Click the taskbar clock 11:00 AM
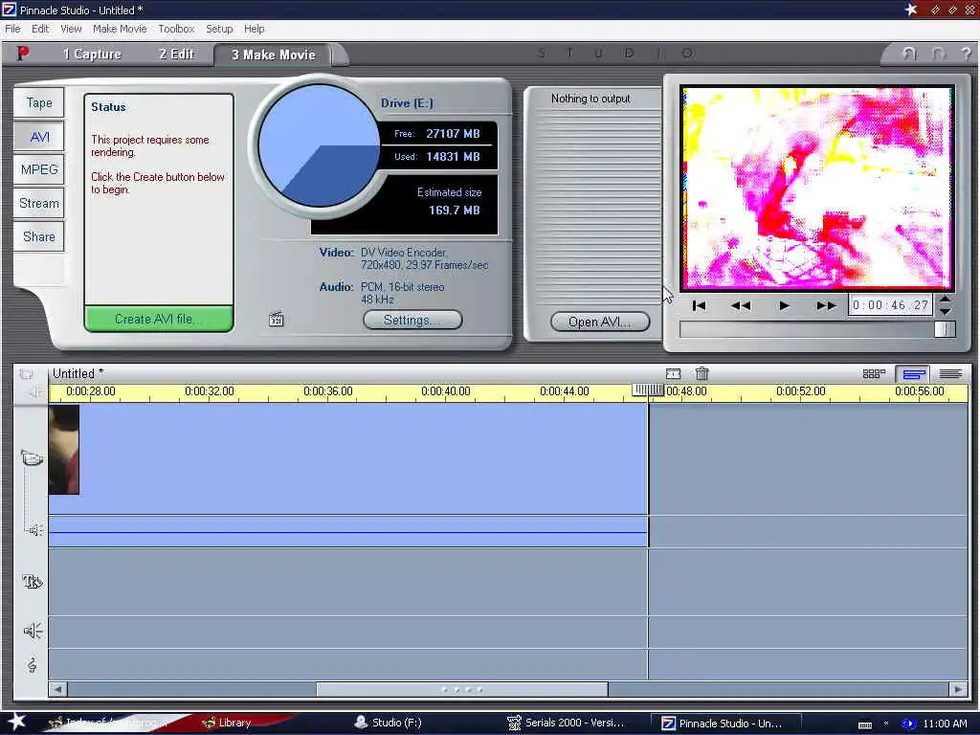This screenshot has width=980, height=735. (x=945, y=724)
